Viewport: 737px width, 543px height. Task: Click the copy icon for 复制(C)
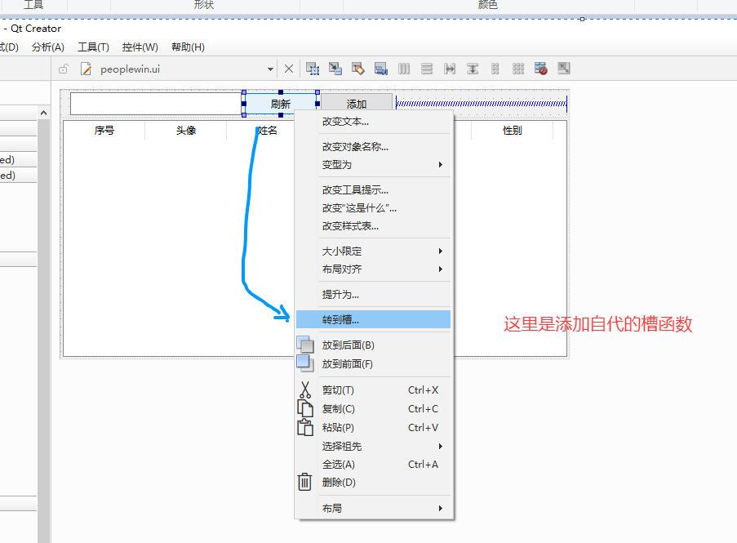[305, 408]
